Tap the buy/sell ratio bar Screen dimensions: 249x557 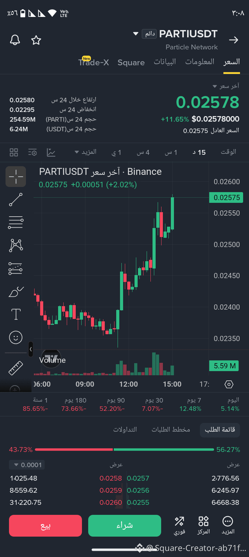click(x=124, y=450)
